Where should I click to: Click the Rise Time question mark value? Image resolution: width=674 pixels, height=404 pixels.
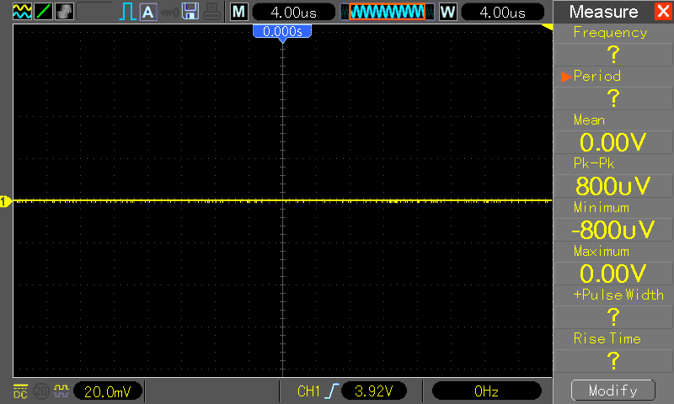tap(613, 360)
